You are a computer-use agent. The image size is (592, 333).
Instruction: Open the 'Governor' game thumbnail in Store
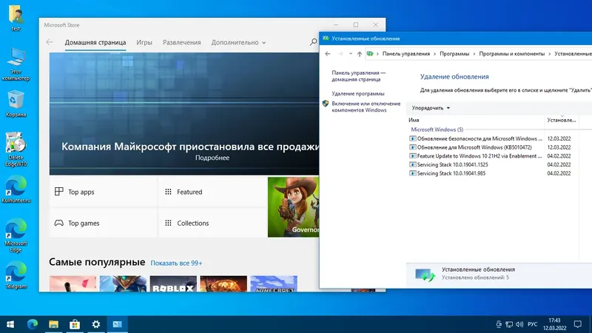click(x=293, y=207)
